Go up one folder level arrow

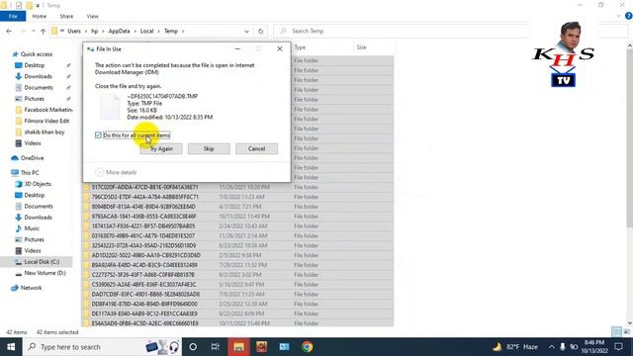(x=43, y=31)
